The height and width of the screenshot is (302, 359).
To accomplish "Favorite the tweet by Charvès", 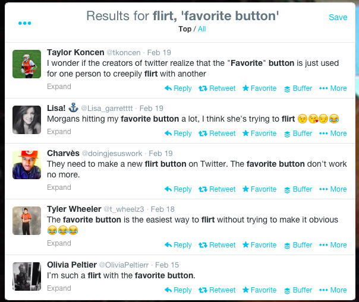I will click(259, 189).
